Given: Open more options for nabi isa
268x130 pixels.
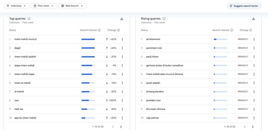Looking at the screenshot, I should pyautogui.click(x=122, y=109).
